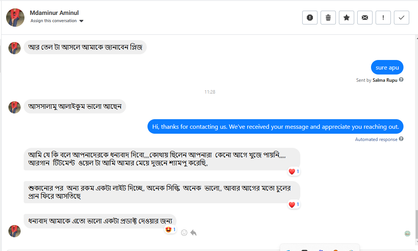This screenshot has width=418, height=251.
Task: Add emoji reaction to the last message
Action: (184, 232)
